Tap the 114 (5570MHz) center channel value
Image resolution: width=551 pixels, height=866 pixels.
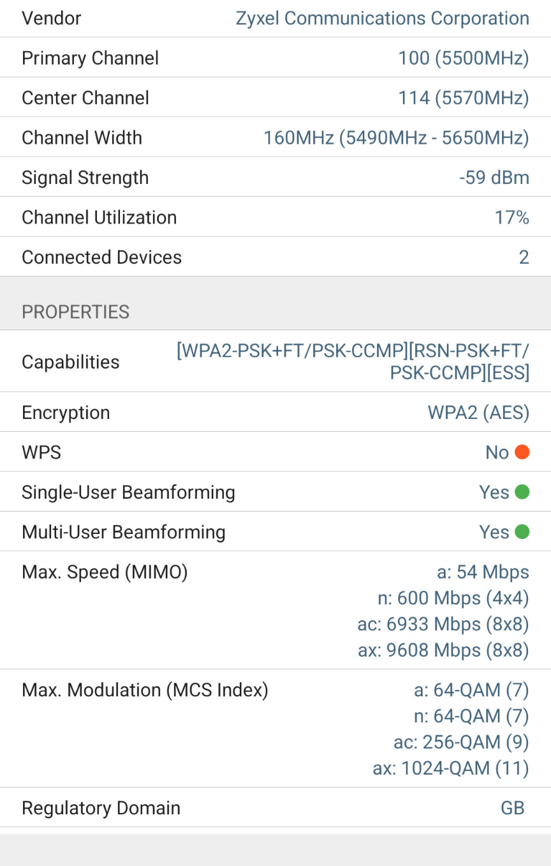click(x=464, y=98)
